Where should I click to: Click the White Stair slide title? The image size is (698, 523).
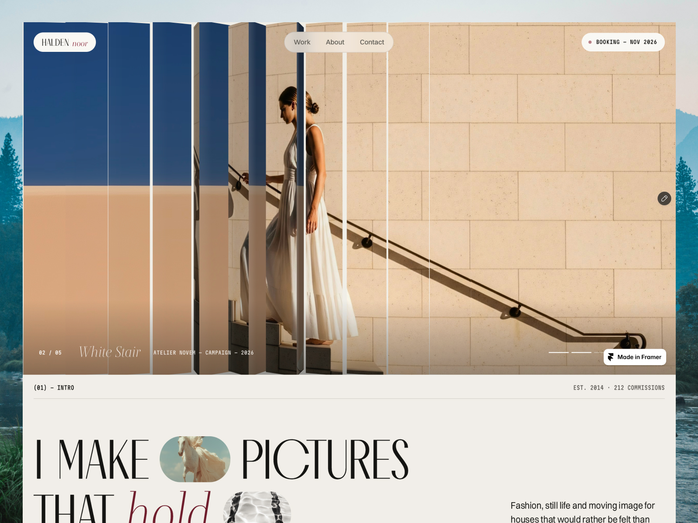(110, 352)
